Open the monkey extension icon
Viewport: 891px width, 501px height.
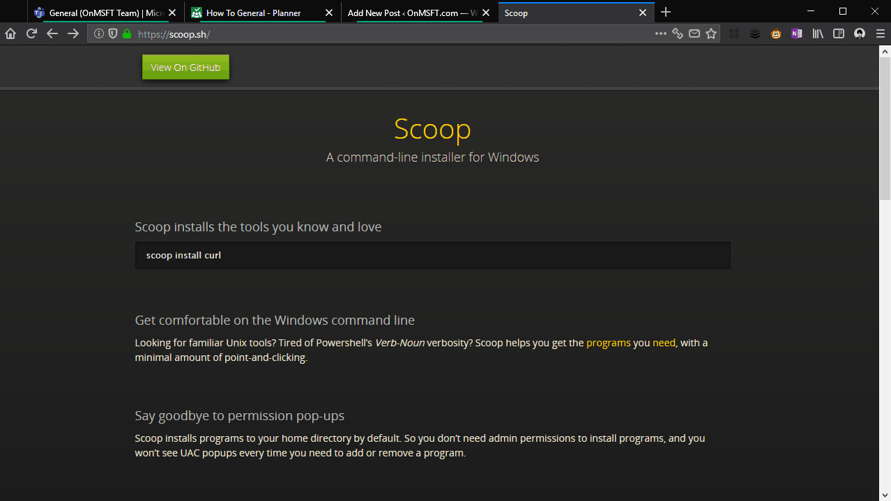point(776,33)
